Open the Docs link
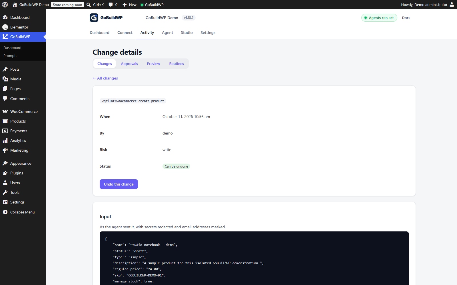Viewport: 457px width, 285px height. tap(406, 18)
